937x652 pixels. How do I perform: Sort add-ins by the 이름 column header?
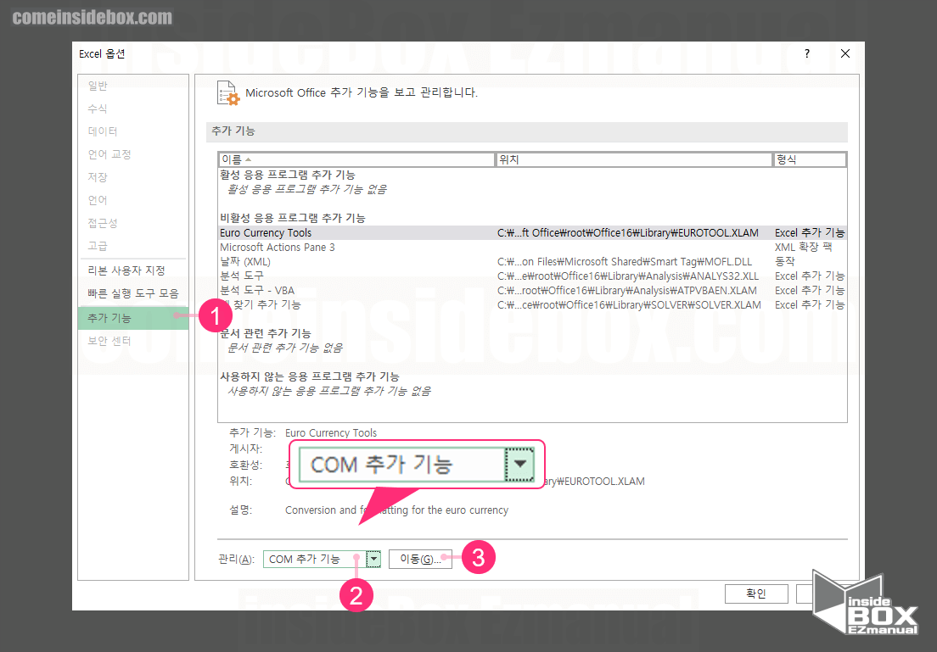356,159
